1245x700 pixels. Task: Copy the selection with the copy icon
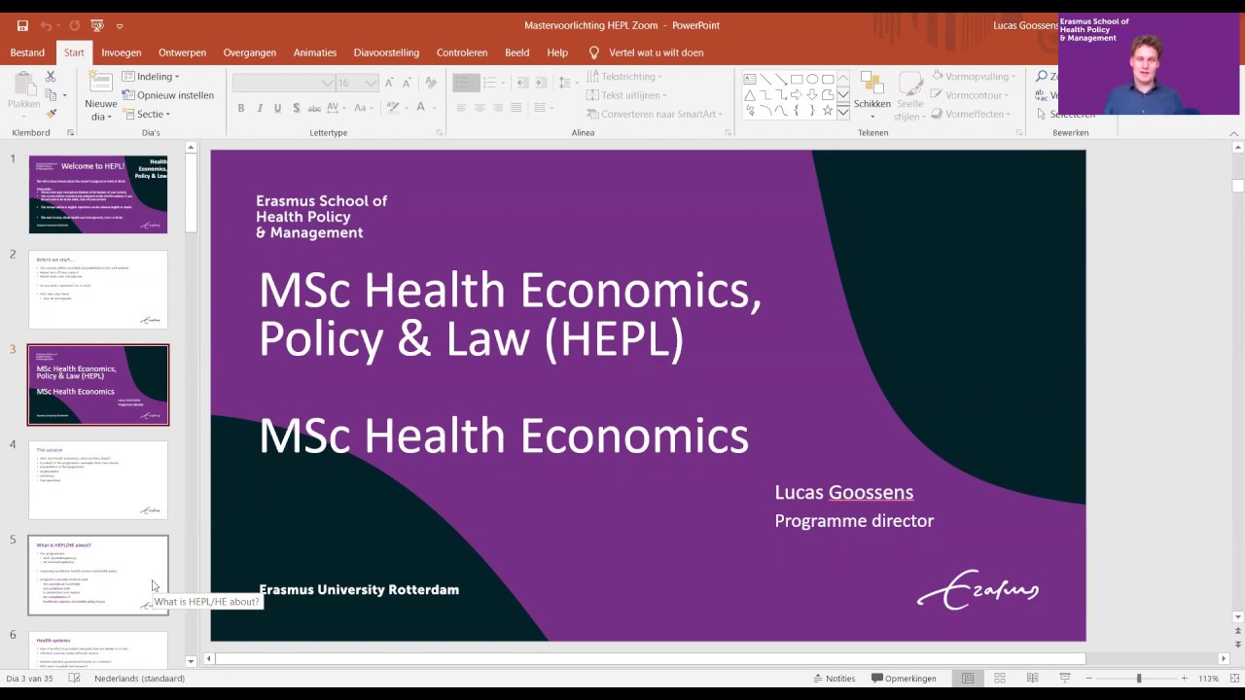51,95
